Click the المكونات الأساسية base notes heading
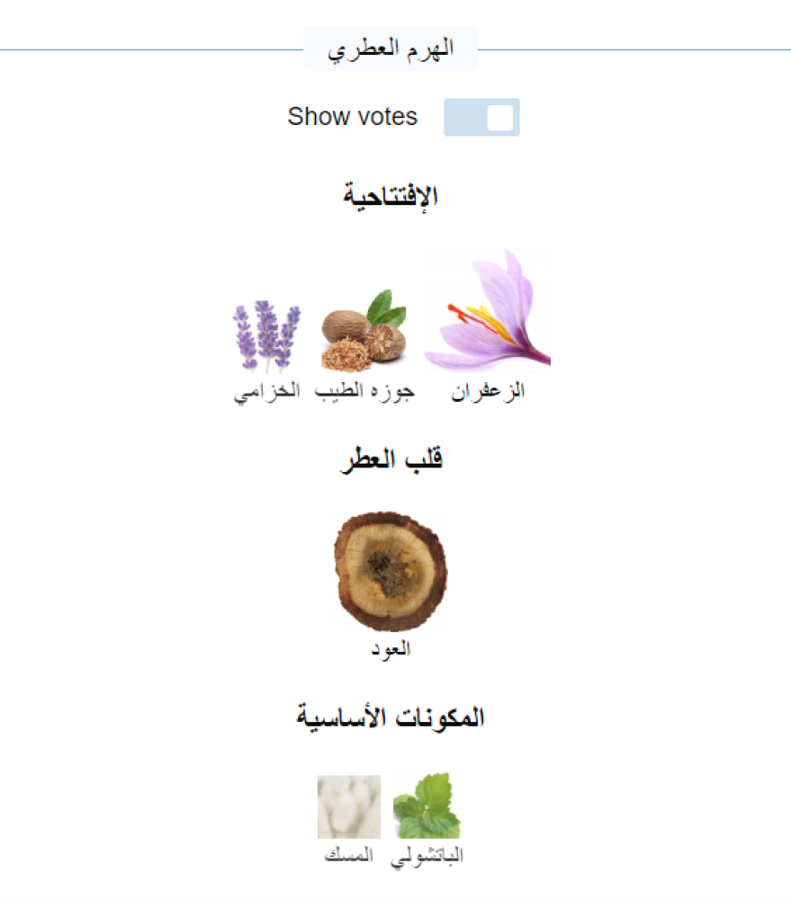 point(391,717)
